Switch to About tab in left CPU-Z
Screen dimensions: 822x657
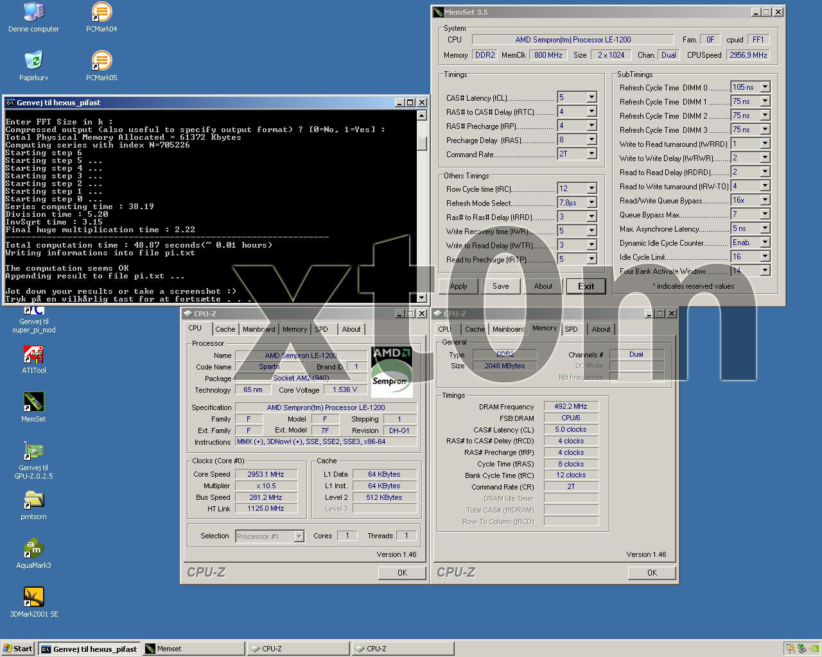click(351, 329)
